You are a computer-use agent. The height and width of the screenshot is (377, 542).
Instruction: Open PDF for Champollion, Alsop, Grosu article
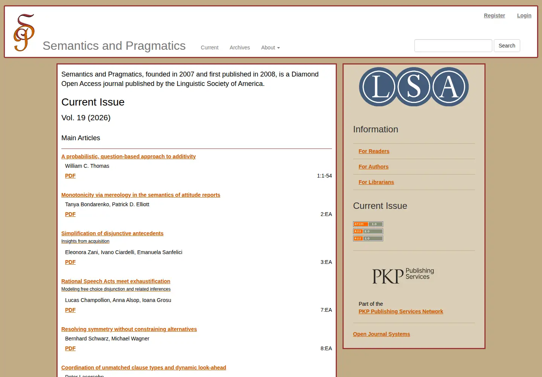click(x=70, y=310)
